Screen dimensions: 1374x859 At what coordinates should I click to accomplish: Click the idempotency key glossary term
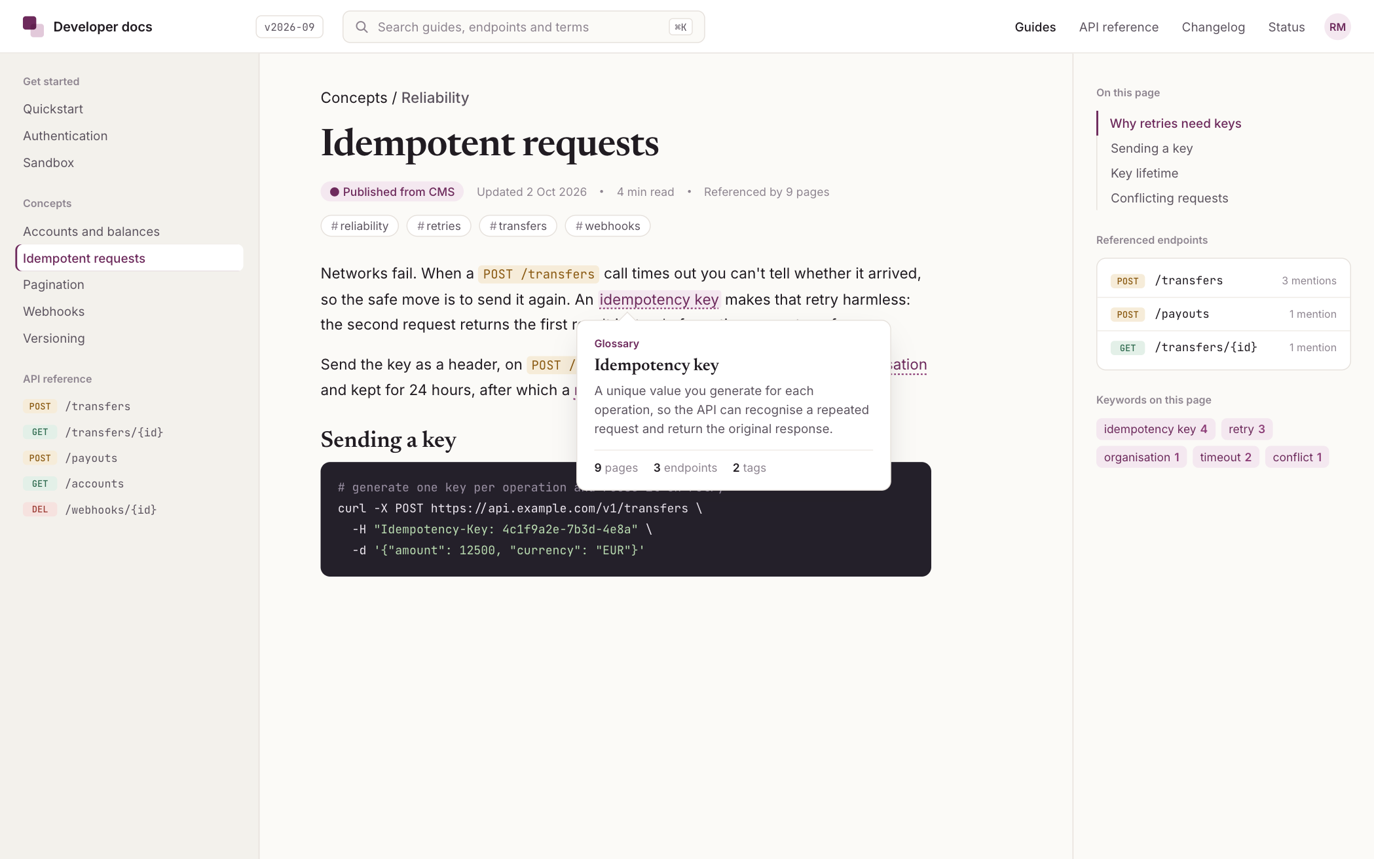[659, 299]
